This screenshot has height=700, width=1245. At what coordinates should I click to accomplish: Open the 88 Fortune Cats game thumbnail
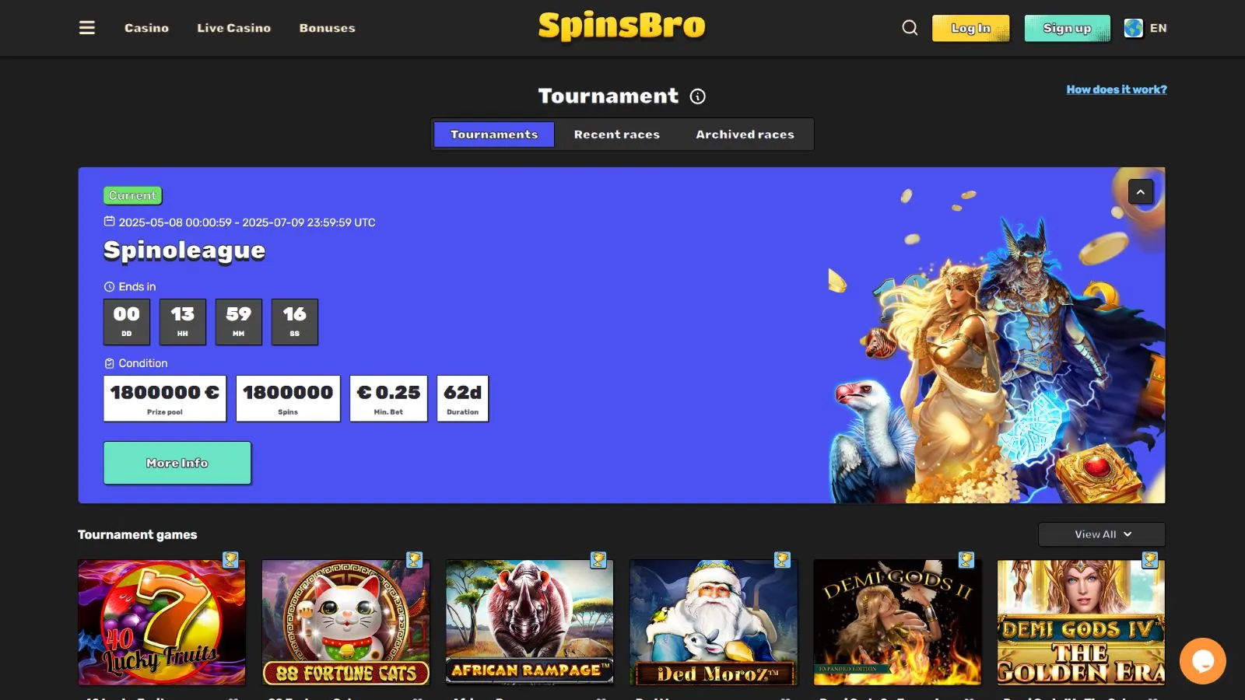pyautogui.click(x=345, y=622)
